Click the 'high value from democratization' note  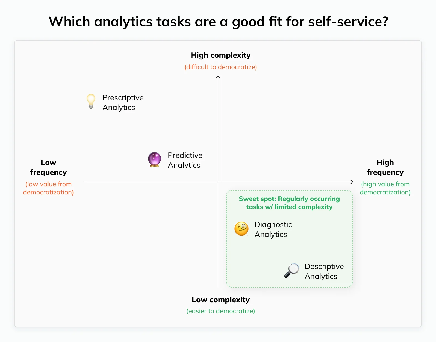[x=385, y=188]
